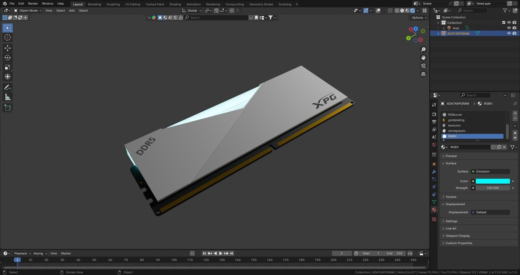Switch to the Shading workspace tab
The image size is (520, 275).
175,4
